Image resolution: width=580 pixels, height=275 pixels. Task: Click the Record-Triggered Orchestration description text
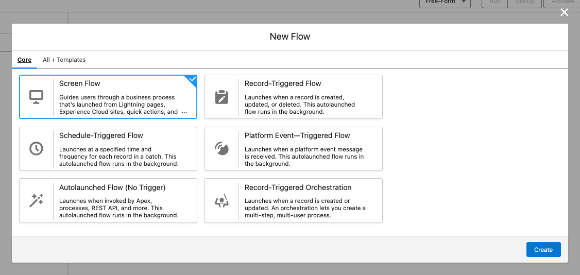tap(305, 208)
